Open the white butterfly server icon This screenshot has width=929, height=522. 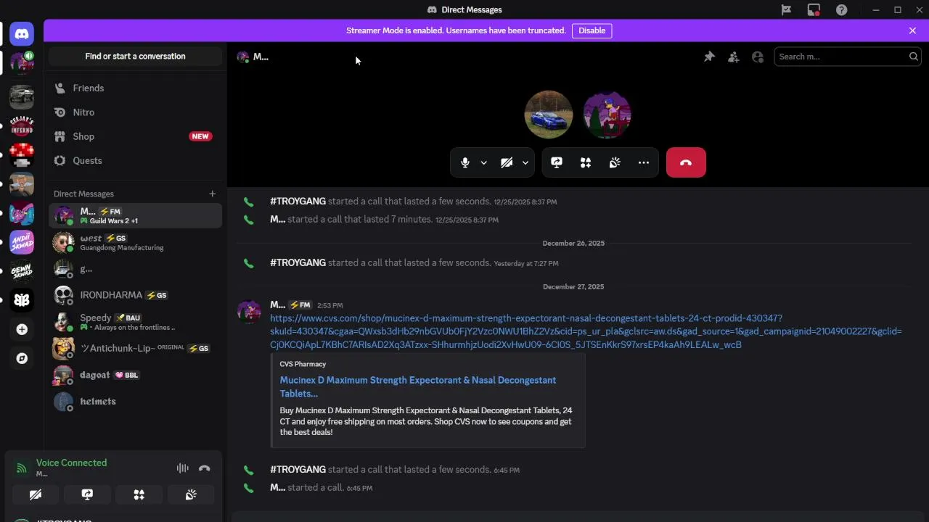point(22,300)
